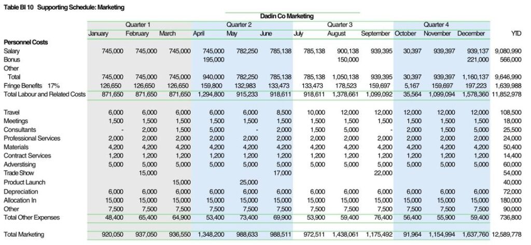Click the 'December' month header
Screen dimensions: 531x245
click(471, 34)
